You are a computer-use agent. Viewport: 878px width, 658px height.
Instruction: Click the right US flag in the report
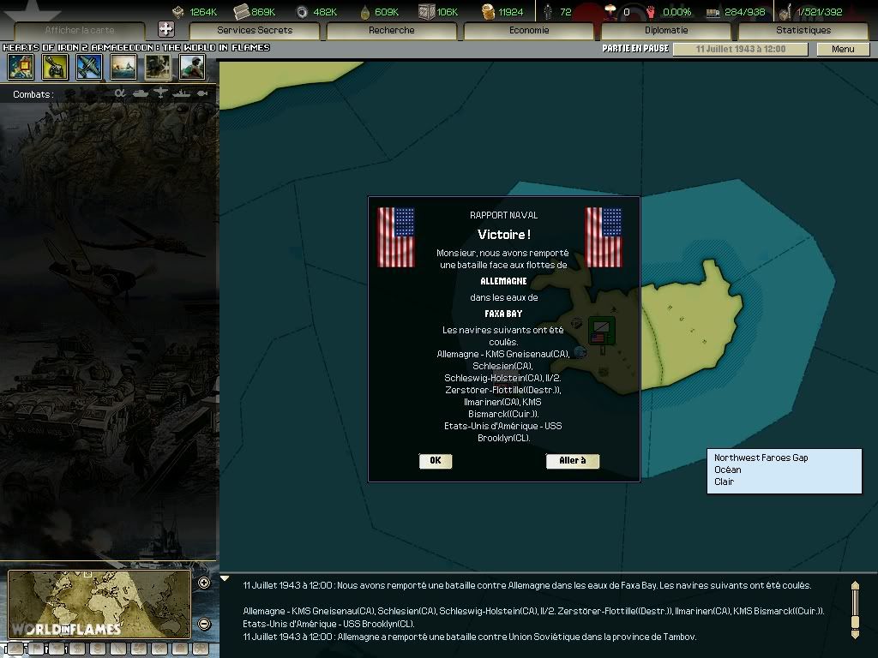tap(604, 237)
